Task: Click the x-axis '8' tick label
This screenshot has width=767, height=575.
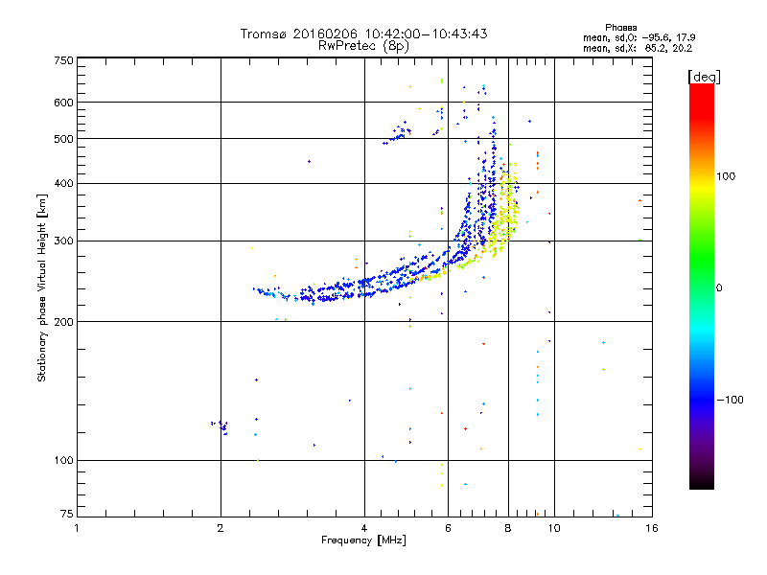Action: click(508, 529)
